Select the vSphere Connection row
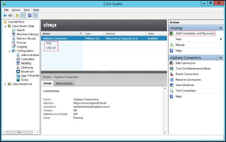226x142 pixels. point(104,38)
